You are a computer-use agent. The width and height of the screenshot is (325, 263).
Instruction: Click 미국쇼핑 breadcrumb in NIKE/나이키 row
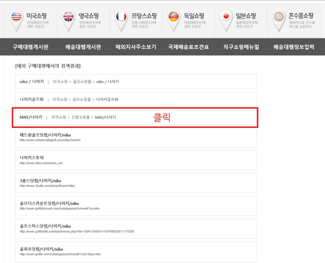point(59,117)
